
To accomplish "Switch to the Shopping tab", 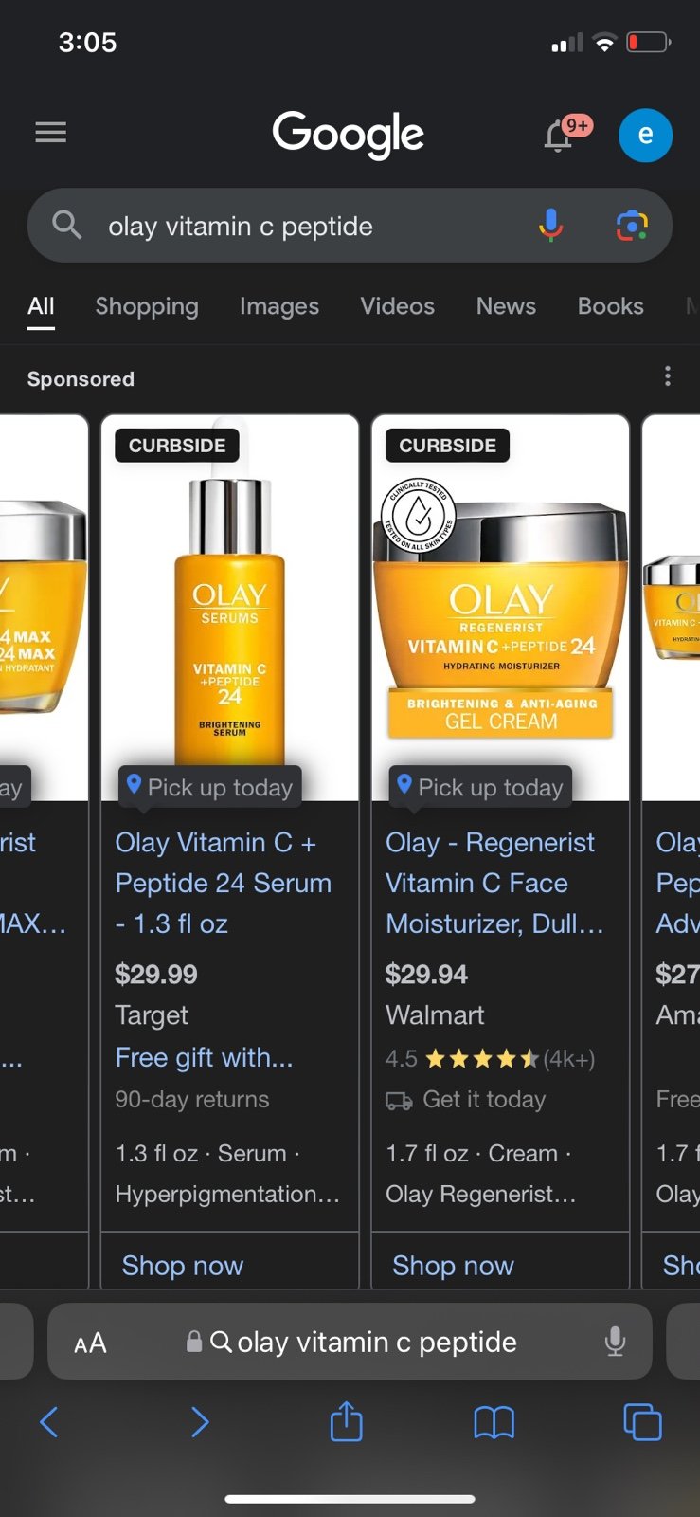I will click(147, 306).
